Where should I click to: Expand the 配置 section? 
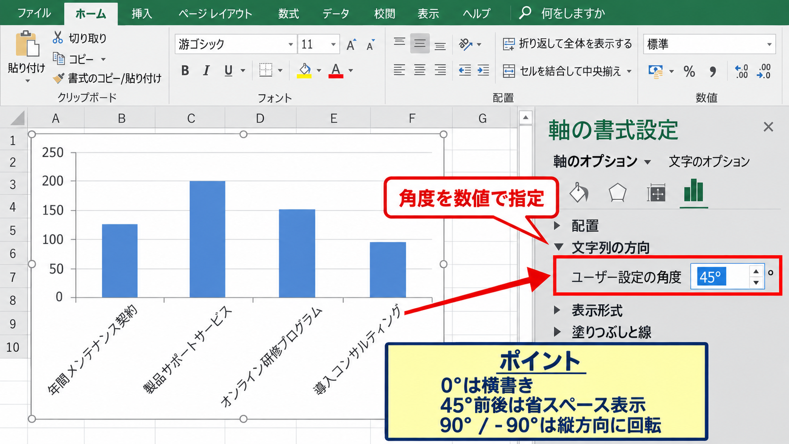pyautogui.click(x=557, y=226)
